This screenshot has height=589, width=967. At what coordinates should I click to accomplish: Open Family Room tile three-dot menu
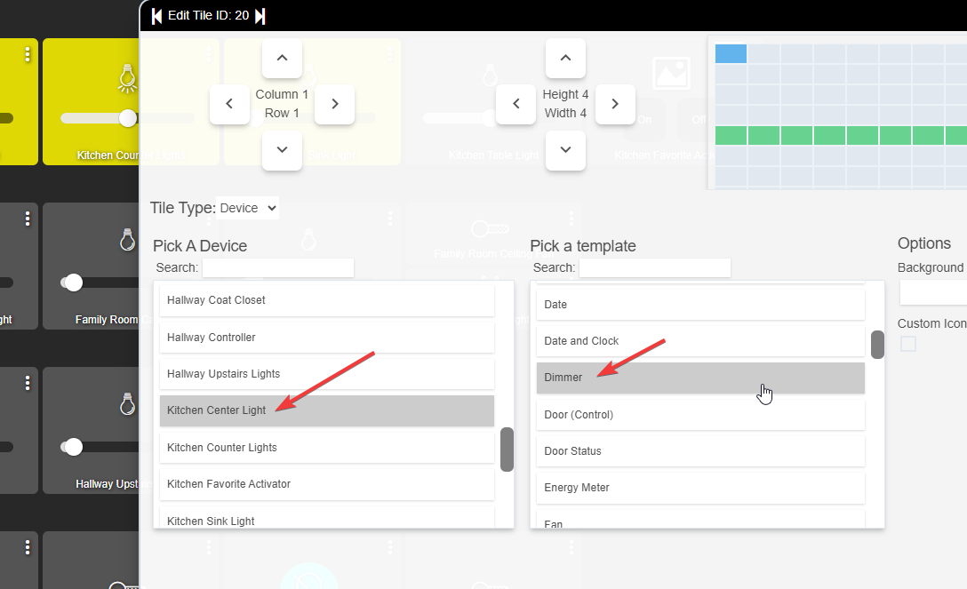[28, 219]
